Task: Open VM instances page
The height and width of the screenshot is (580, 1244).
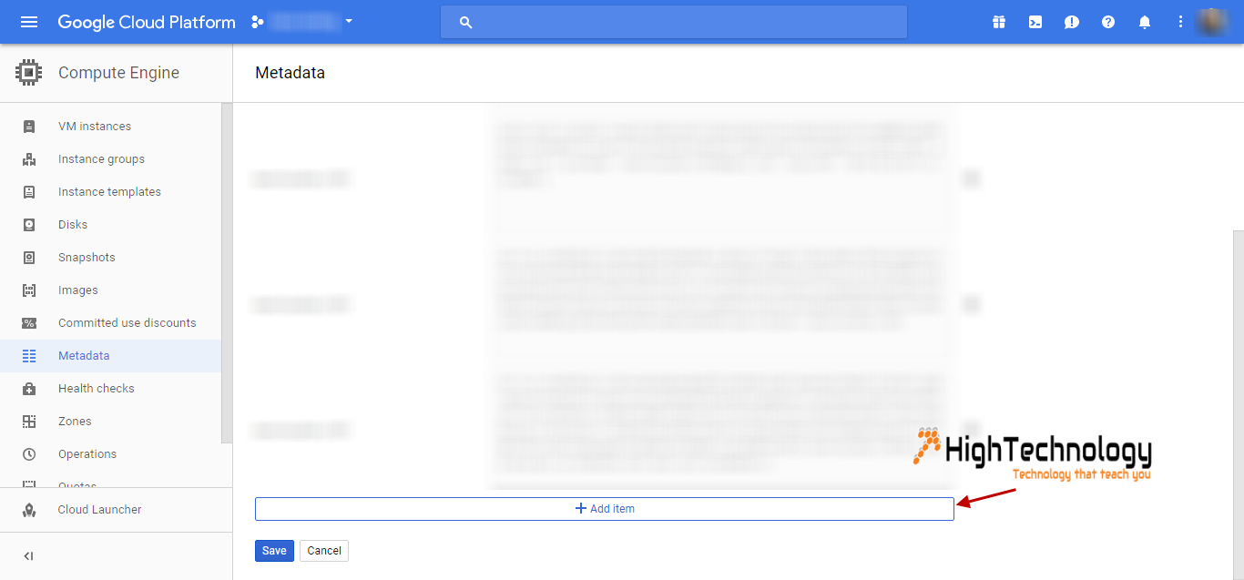Action: pos(95,127)
